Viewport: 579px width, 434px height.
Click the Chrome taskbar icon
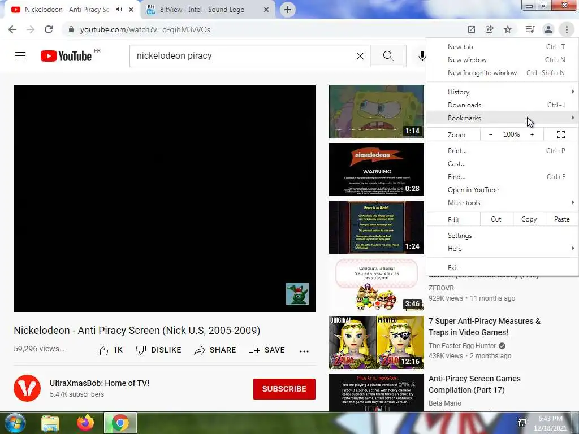(120, 423)
